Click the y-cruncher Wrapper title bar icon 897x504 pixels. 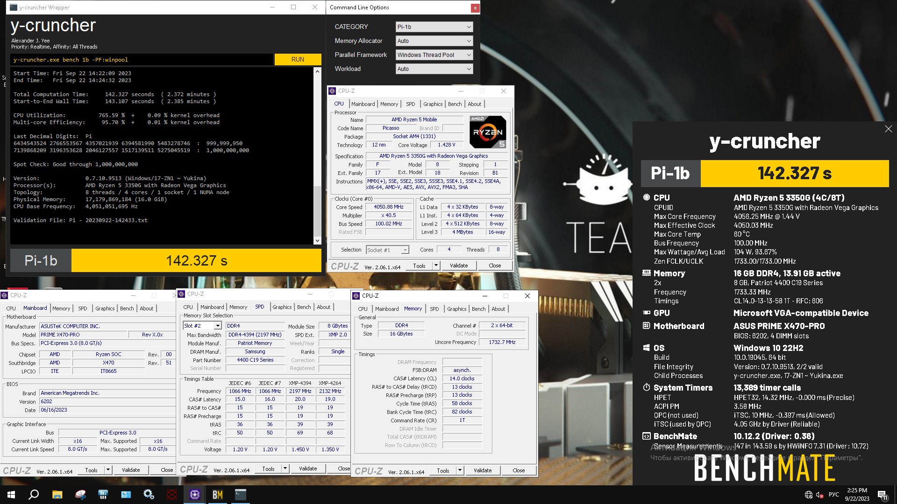[x=14, y=7]
